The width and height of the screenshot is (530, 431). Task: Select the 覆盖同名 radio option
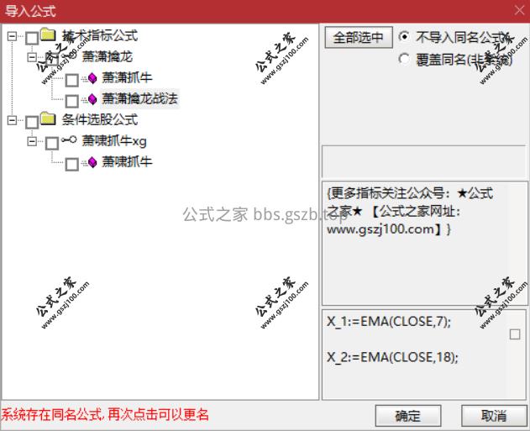coord(403,59)
